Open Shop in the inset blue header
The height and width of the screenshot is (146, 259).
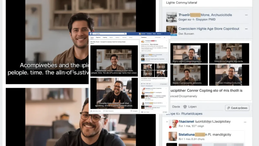[154, 34]
